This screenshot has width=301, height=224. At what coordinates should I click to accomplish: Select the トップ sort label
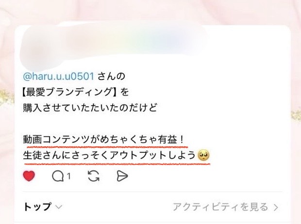pos(37,207)
